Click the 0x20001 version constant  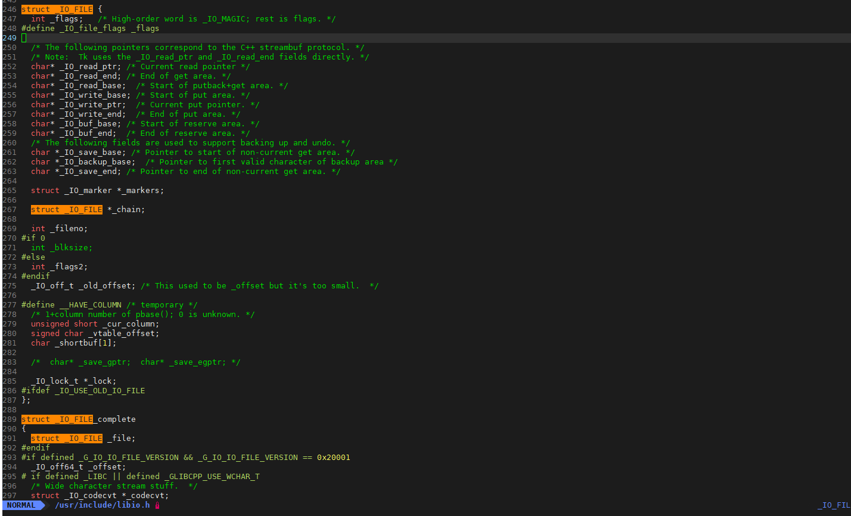(334, 458)
